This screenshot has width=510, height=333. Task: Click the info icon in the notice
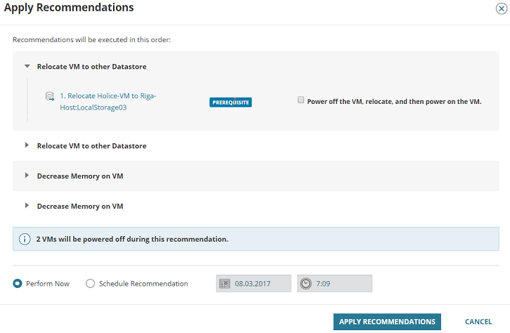tap(25, 239)
